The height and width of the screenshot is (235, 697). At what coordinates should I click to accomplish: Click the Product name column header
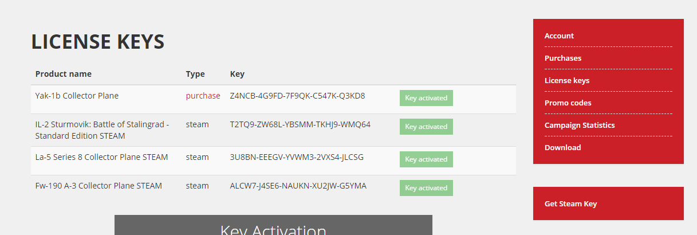(63, 74)
